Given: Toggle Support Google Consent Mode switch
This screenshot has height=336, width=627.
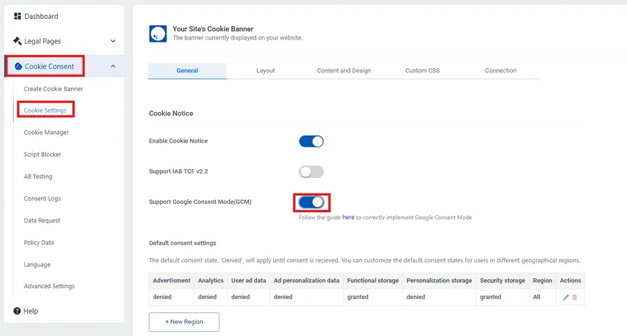Looking at the screenshot, I should coord(311,202).
